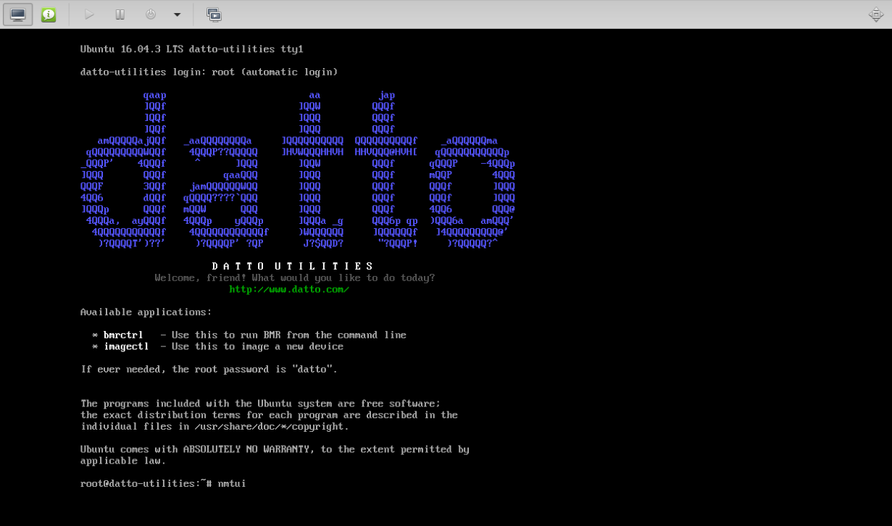
Task: Start the VM with the play button
Action: coord(89,14)
